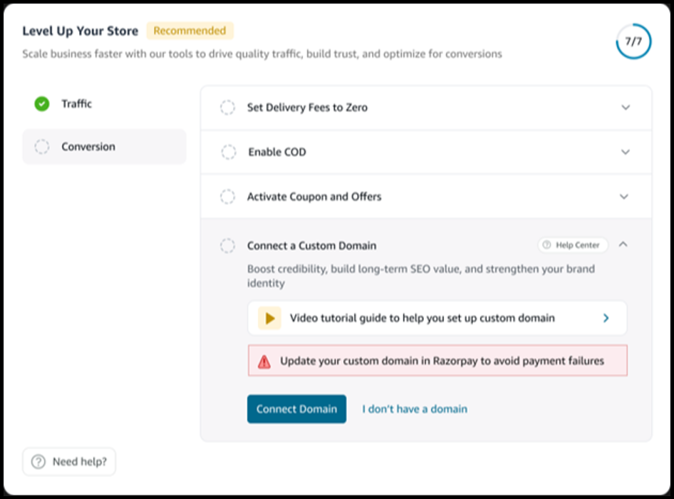Click the I don't have a domain link
The width and height of the screenshot is (674, 499).
tap(415, 409)
